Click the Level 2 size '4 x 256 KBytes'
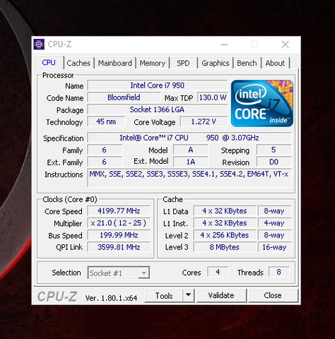Image resolution: width=335 pixels, height=339 pixels. pyautogui.click(x=225, y=235)
